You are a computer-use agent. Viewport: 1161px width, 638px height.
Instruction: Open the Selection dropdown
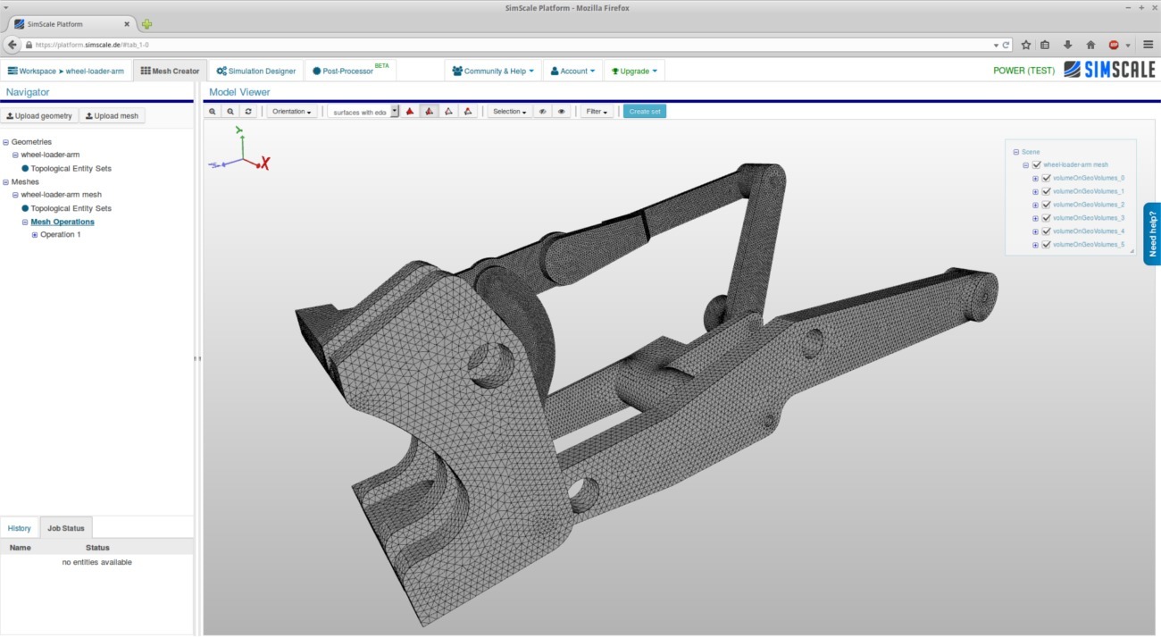tap(509, 112)
